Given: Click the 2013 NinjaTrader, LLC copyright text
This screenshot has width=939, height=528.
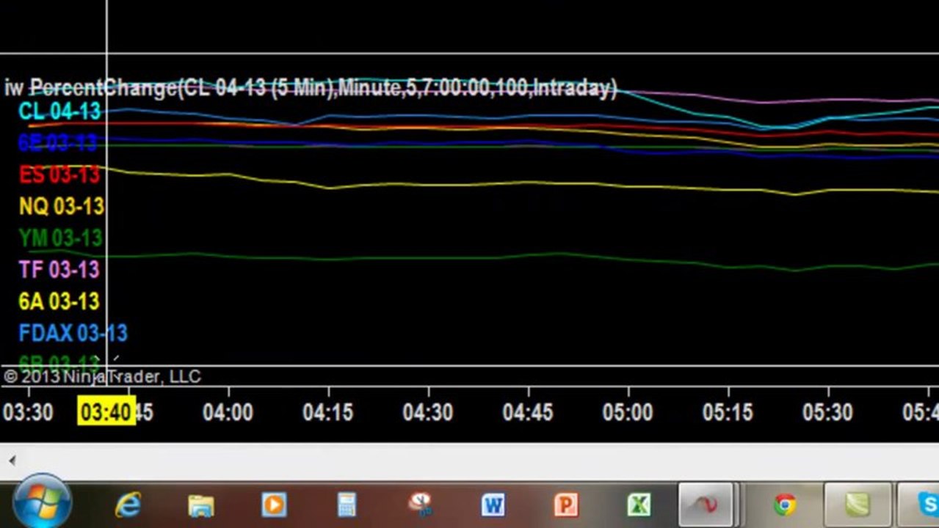Looking at the screenshot, I should [x=102, y=377].
